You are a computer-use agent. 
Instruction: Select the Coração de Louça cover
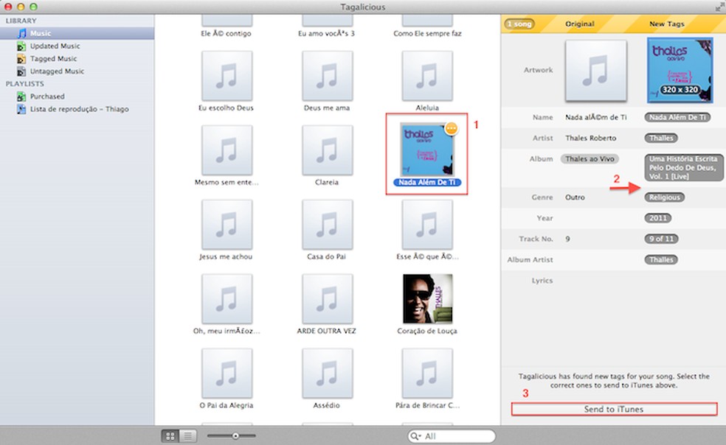coord(427,299)
